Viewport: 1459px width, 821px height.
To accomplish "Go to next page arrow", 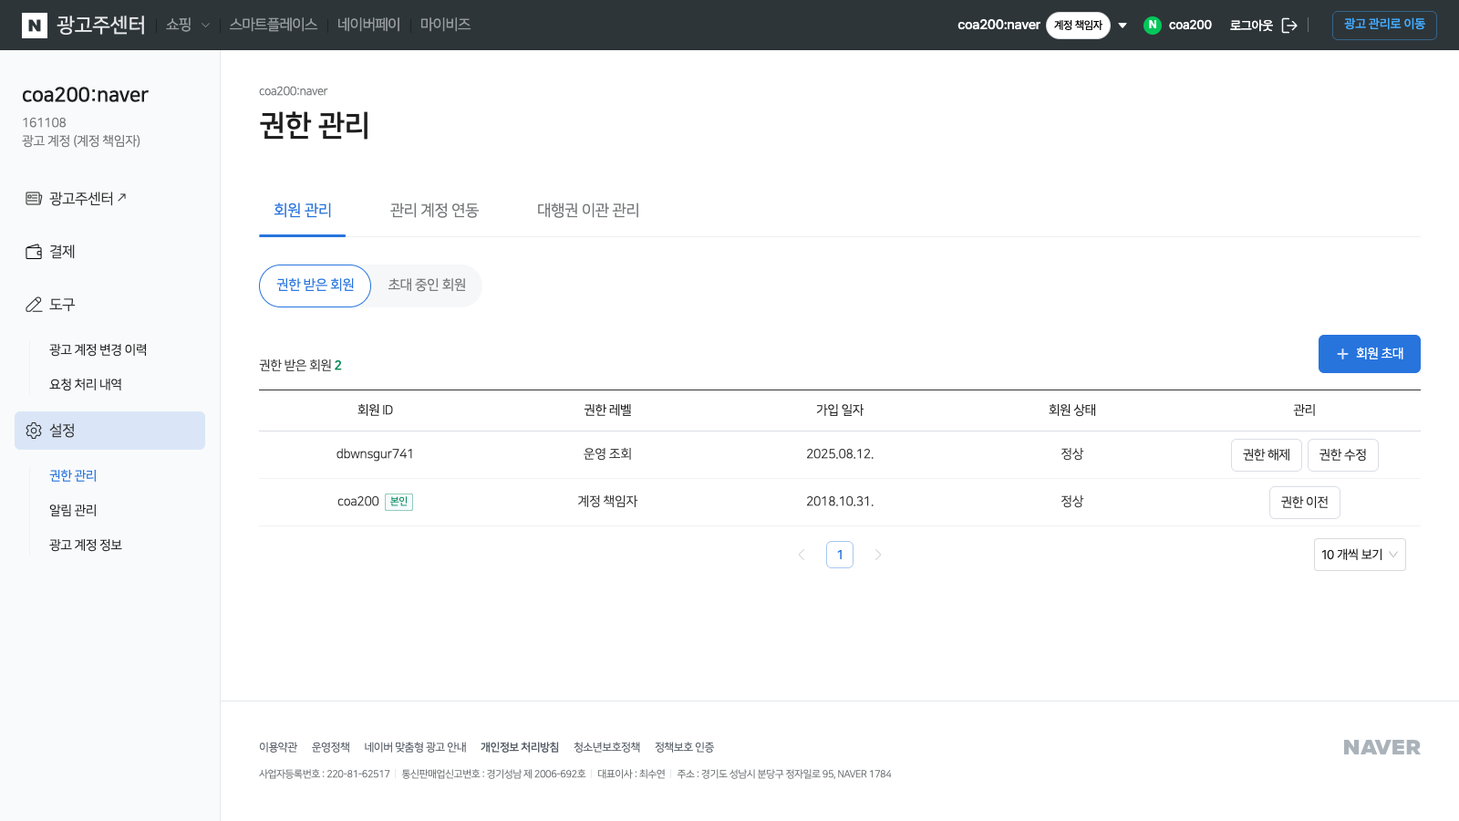I will click(878, 555).
